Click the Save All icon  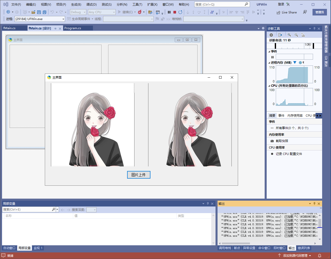click(44, 12)
